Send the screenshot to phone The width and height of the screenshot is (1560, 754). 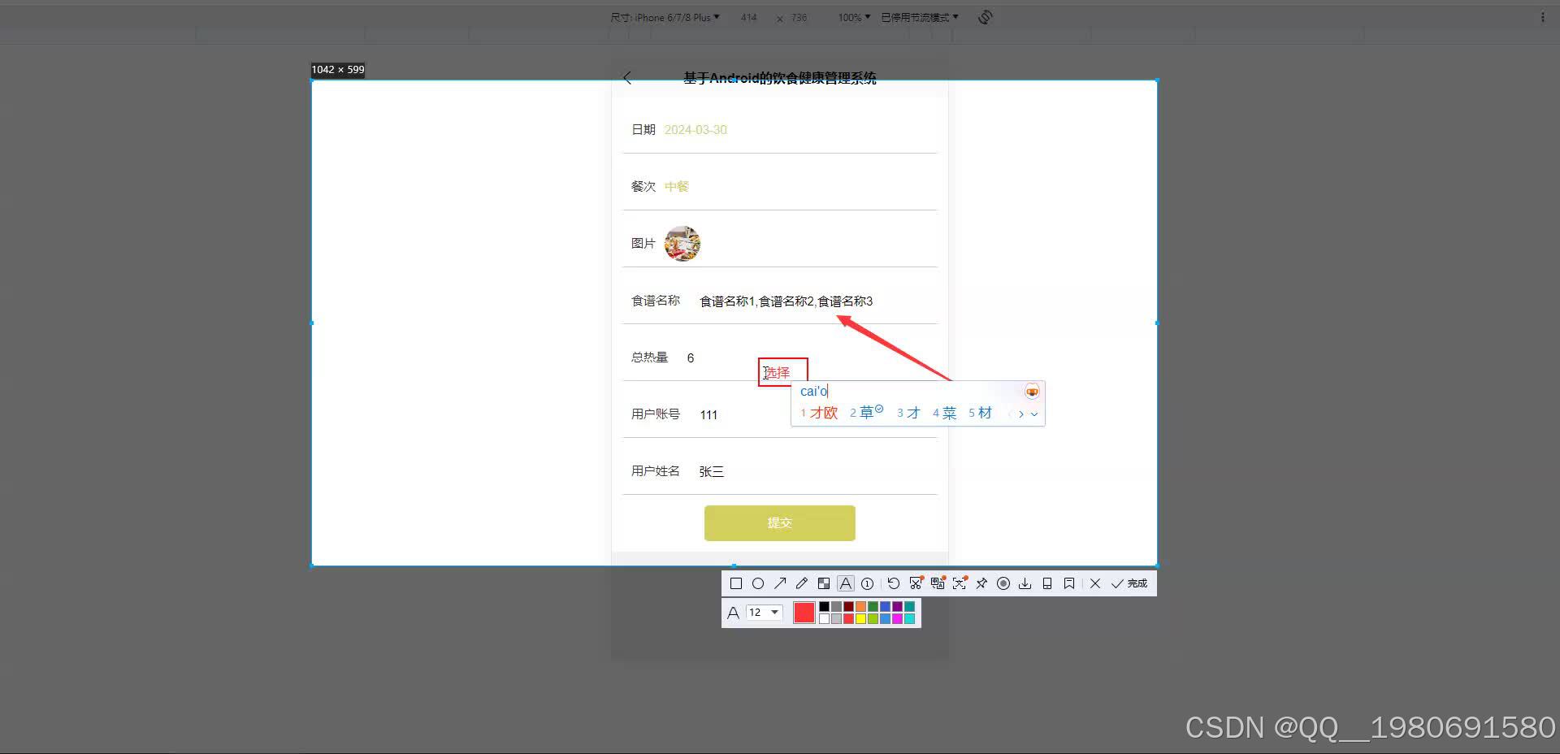coord(1047,583)
